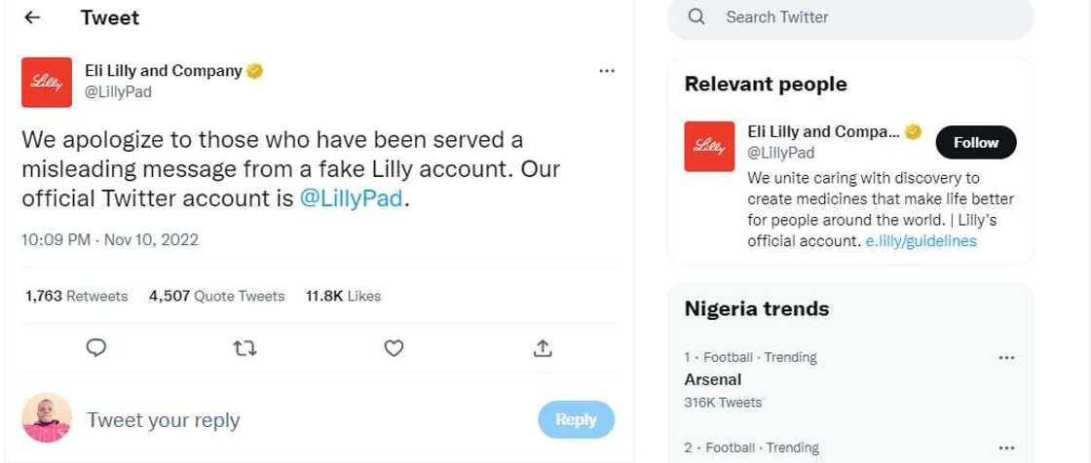Click the @LillyPad mention in tweet text

351,197
